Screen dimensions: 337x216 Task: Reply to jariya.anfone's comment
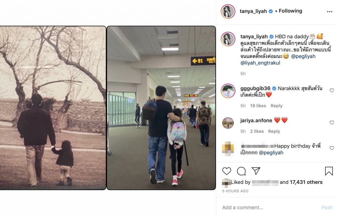click(274, 131)
